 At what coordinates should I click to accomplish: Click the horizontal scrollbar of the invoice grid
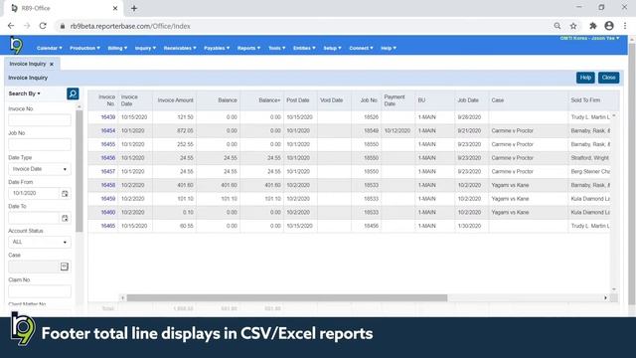click(x=287, y=298)
